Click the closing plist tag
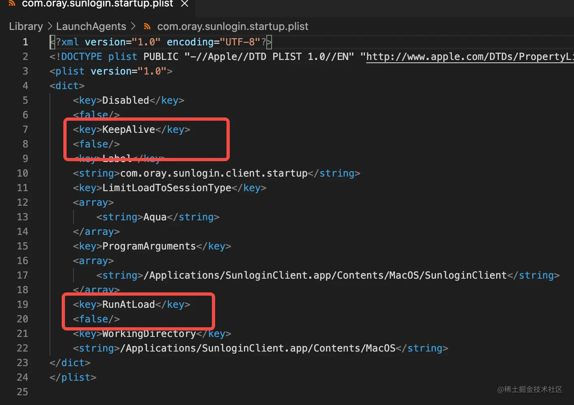This screenshot has height=405, width=574. [73, 377]
